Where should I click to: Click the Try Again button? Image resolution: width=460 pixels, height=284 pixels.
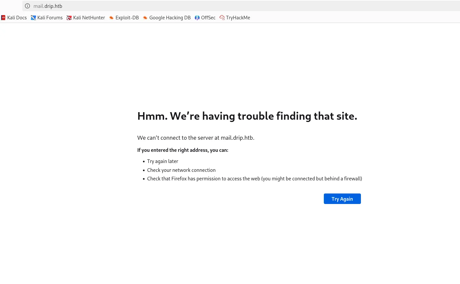342,199
